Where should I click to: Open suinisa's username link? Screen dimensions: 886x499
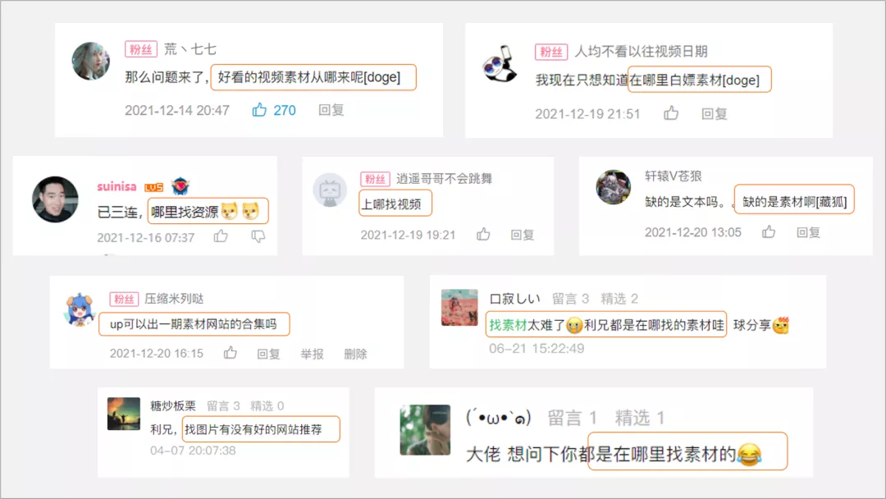tap(117, 186)
